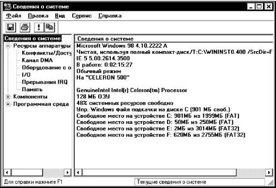276x188 pixels.
Task: Click the application icon in title bar
Action: point(7,7)
